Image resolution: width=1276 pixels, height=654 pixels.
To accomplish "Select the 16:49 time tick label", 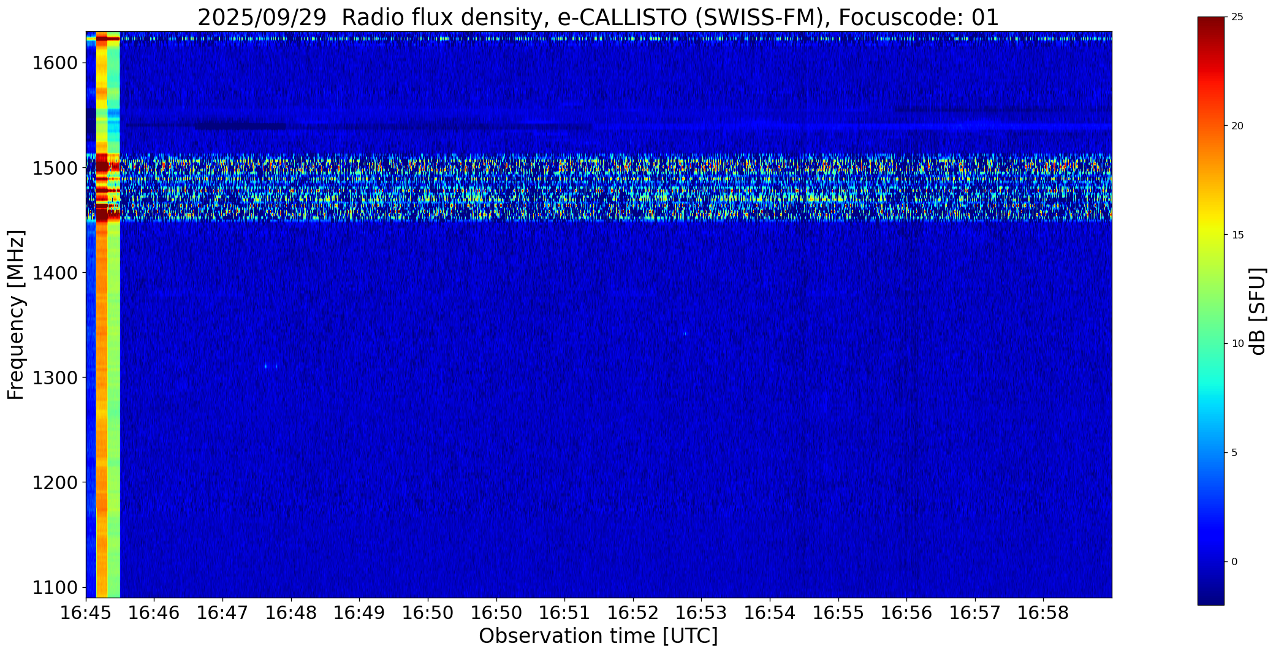I will 360,612.
